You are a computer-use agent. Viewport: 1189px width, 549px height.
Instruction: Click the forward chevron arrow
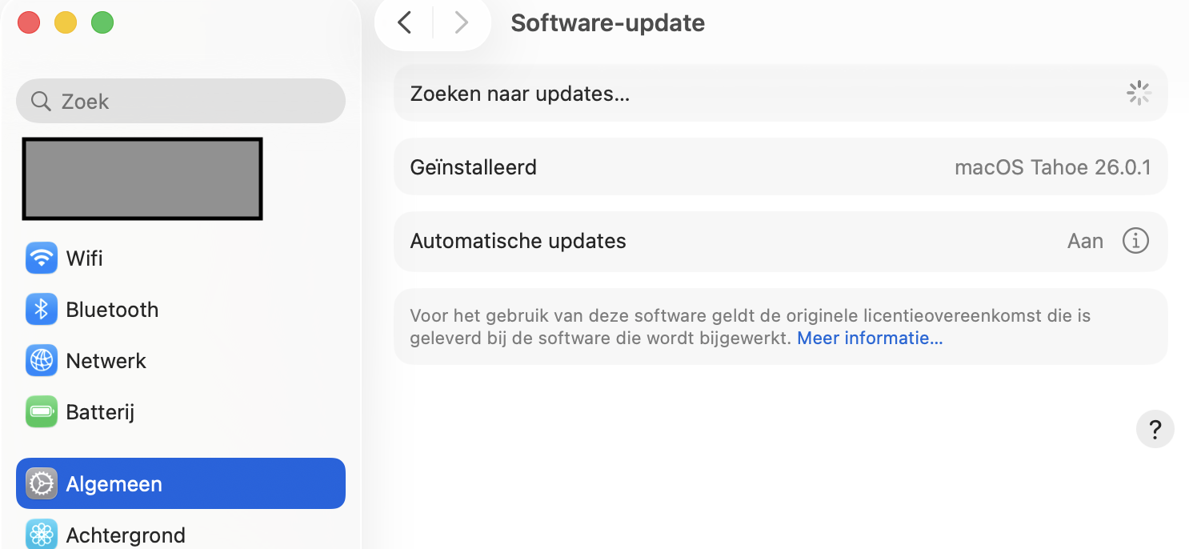tap(462, 22)
